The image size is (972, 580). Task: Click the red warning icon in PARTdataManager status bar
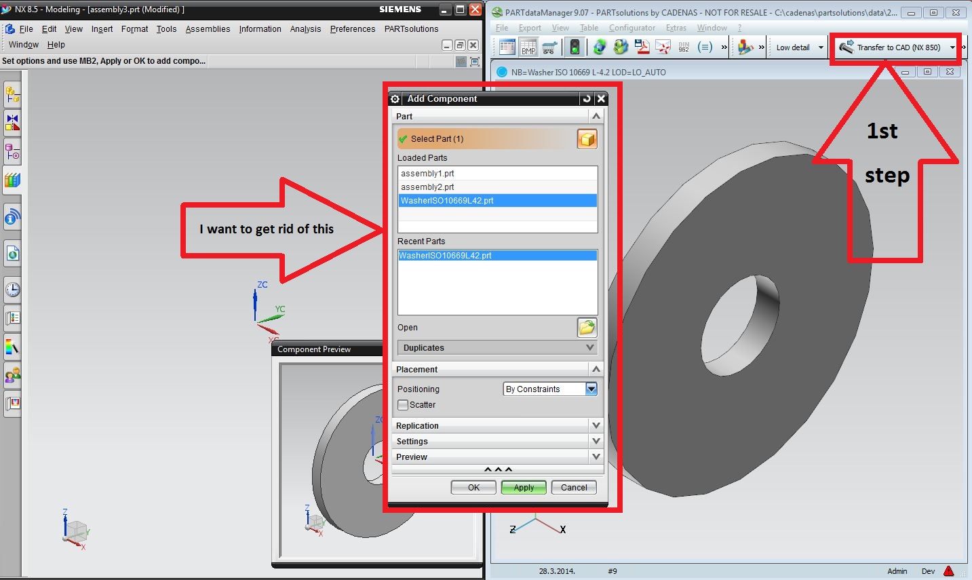[x=948, y=571]
